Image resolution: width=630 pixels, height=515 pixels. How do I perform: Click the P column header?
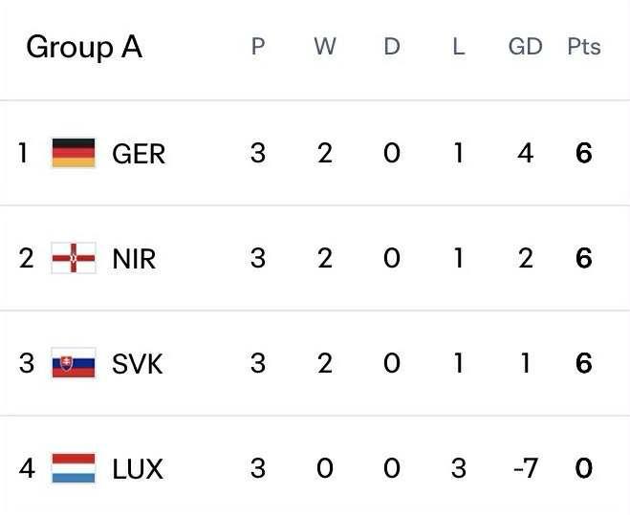click(257, 47)
